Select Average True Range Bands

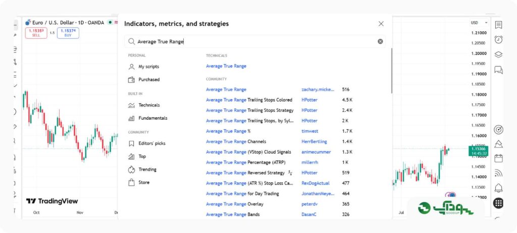tap(233, 214)
